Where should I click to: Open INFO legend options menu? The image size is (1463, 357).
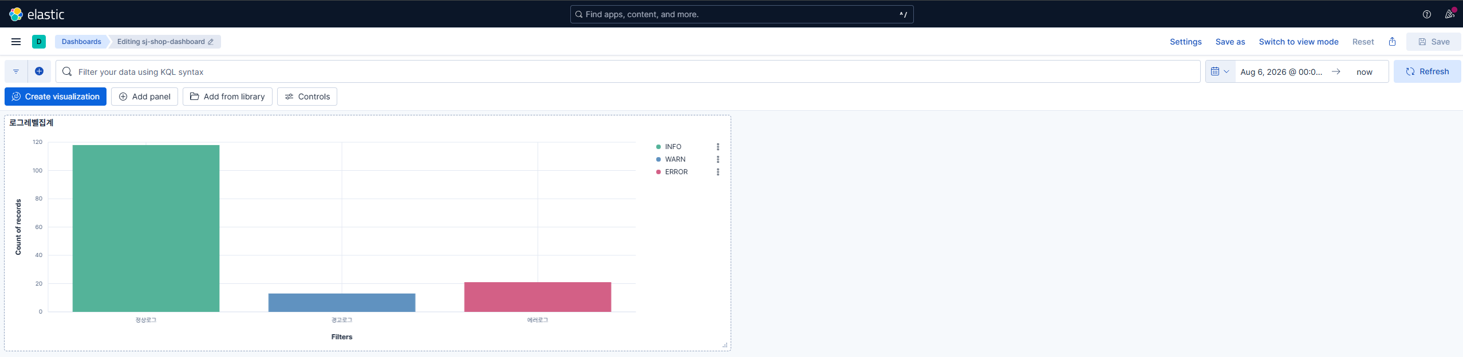point(717,147)
